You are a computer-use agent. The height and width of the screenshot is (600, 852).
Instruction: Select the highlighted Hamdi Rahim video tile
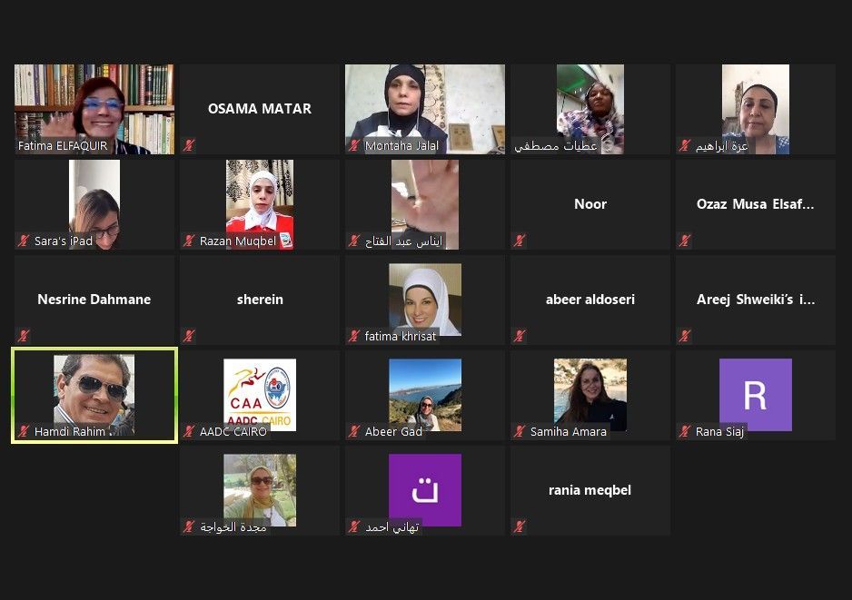tap(94, 394)
